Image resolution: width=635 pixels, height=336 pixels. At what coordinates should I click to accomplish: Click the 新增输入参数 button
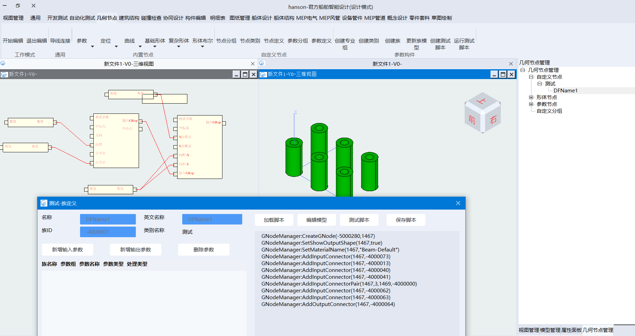(x=67, y=249)
